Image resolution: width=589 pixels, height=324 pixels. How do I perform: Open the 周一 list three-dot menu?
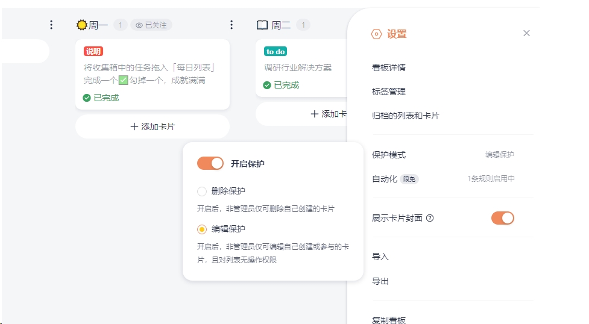[x=232, y=25]
